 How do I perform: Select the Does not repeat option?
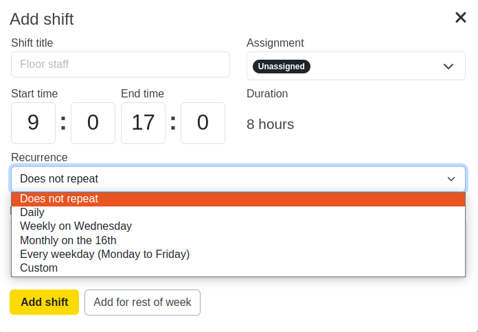click(59, 199)
